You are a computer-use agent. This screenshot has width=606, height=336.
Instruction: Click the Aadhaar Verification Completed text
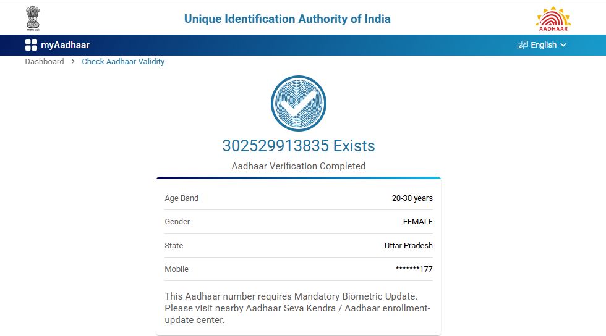pos(298,166)
